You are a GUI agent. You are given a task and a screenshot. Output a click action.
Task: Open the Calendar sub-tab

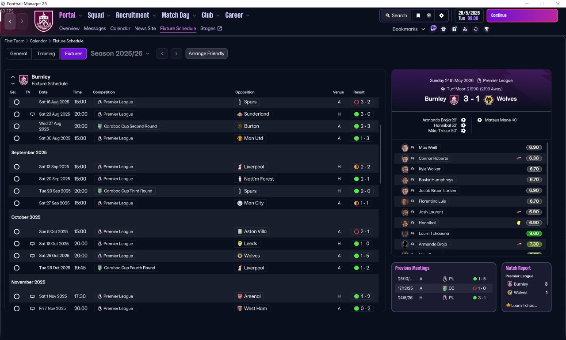click(x=120, y=29)
